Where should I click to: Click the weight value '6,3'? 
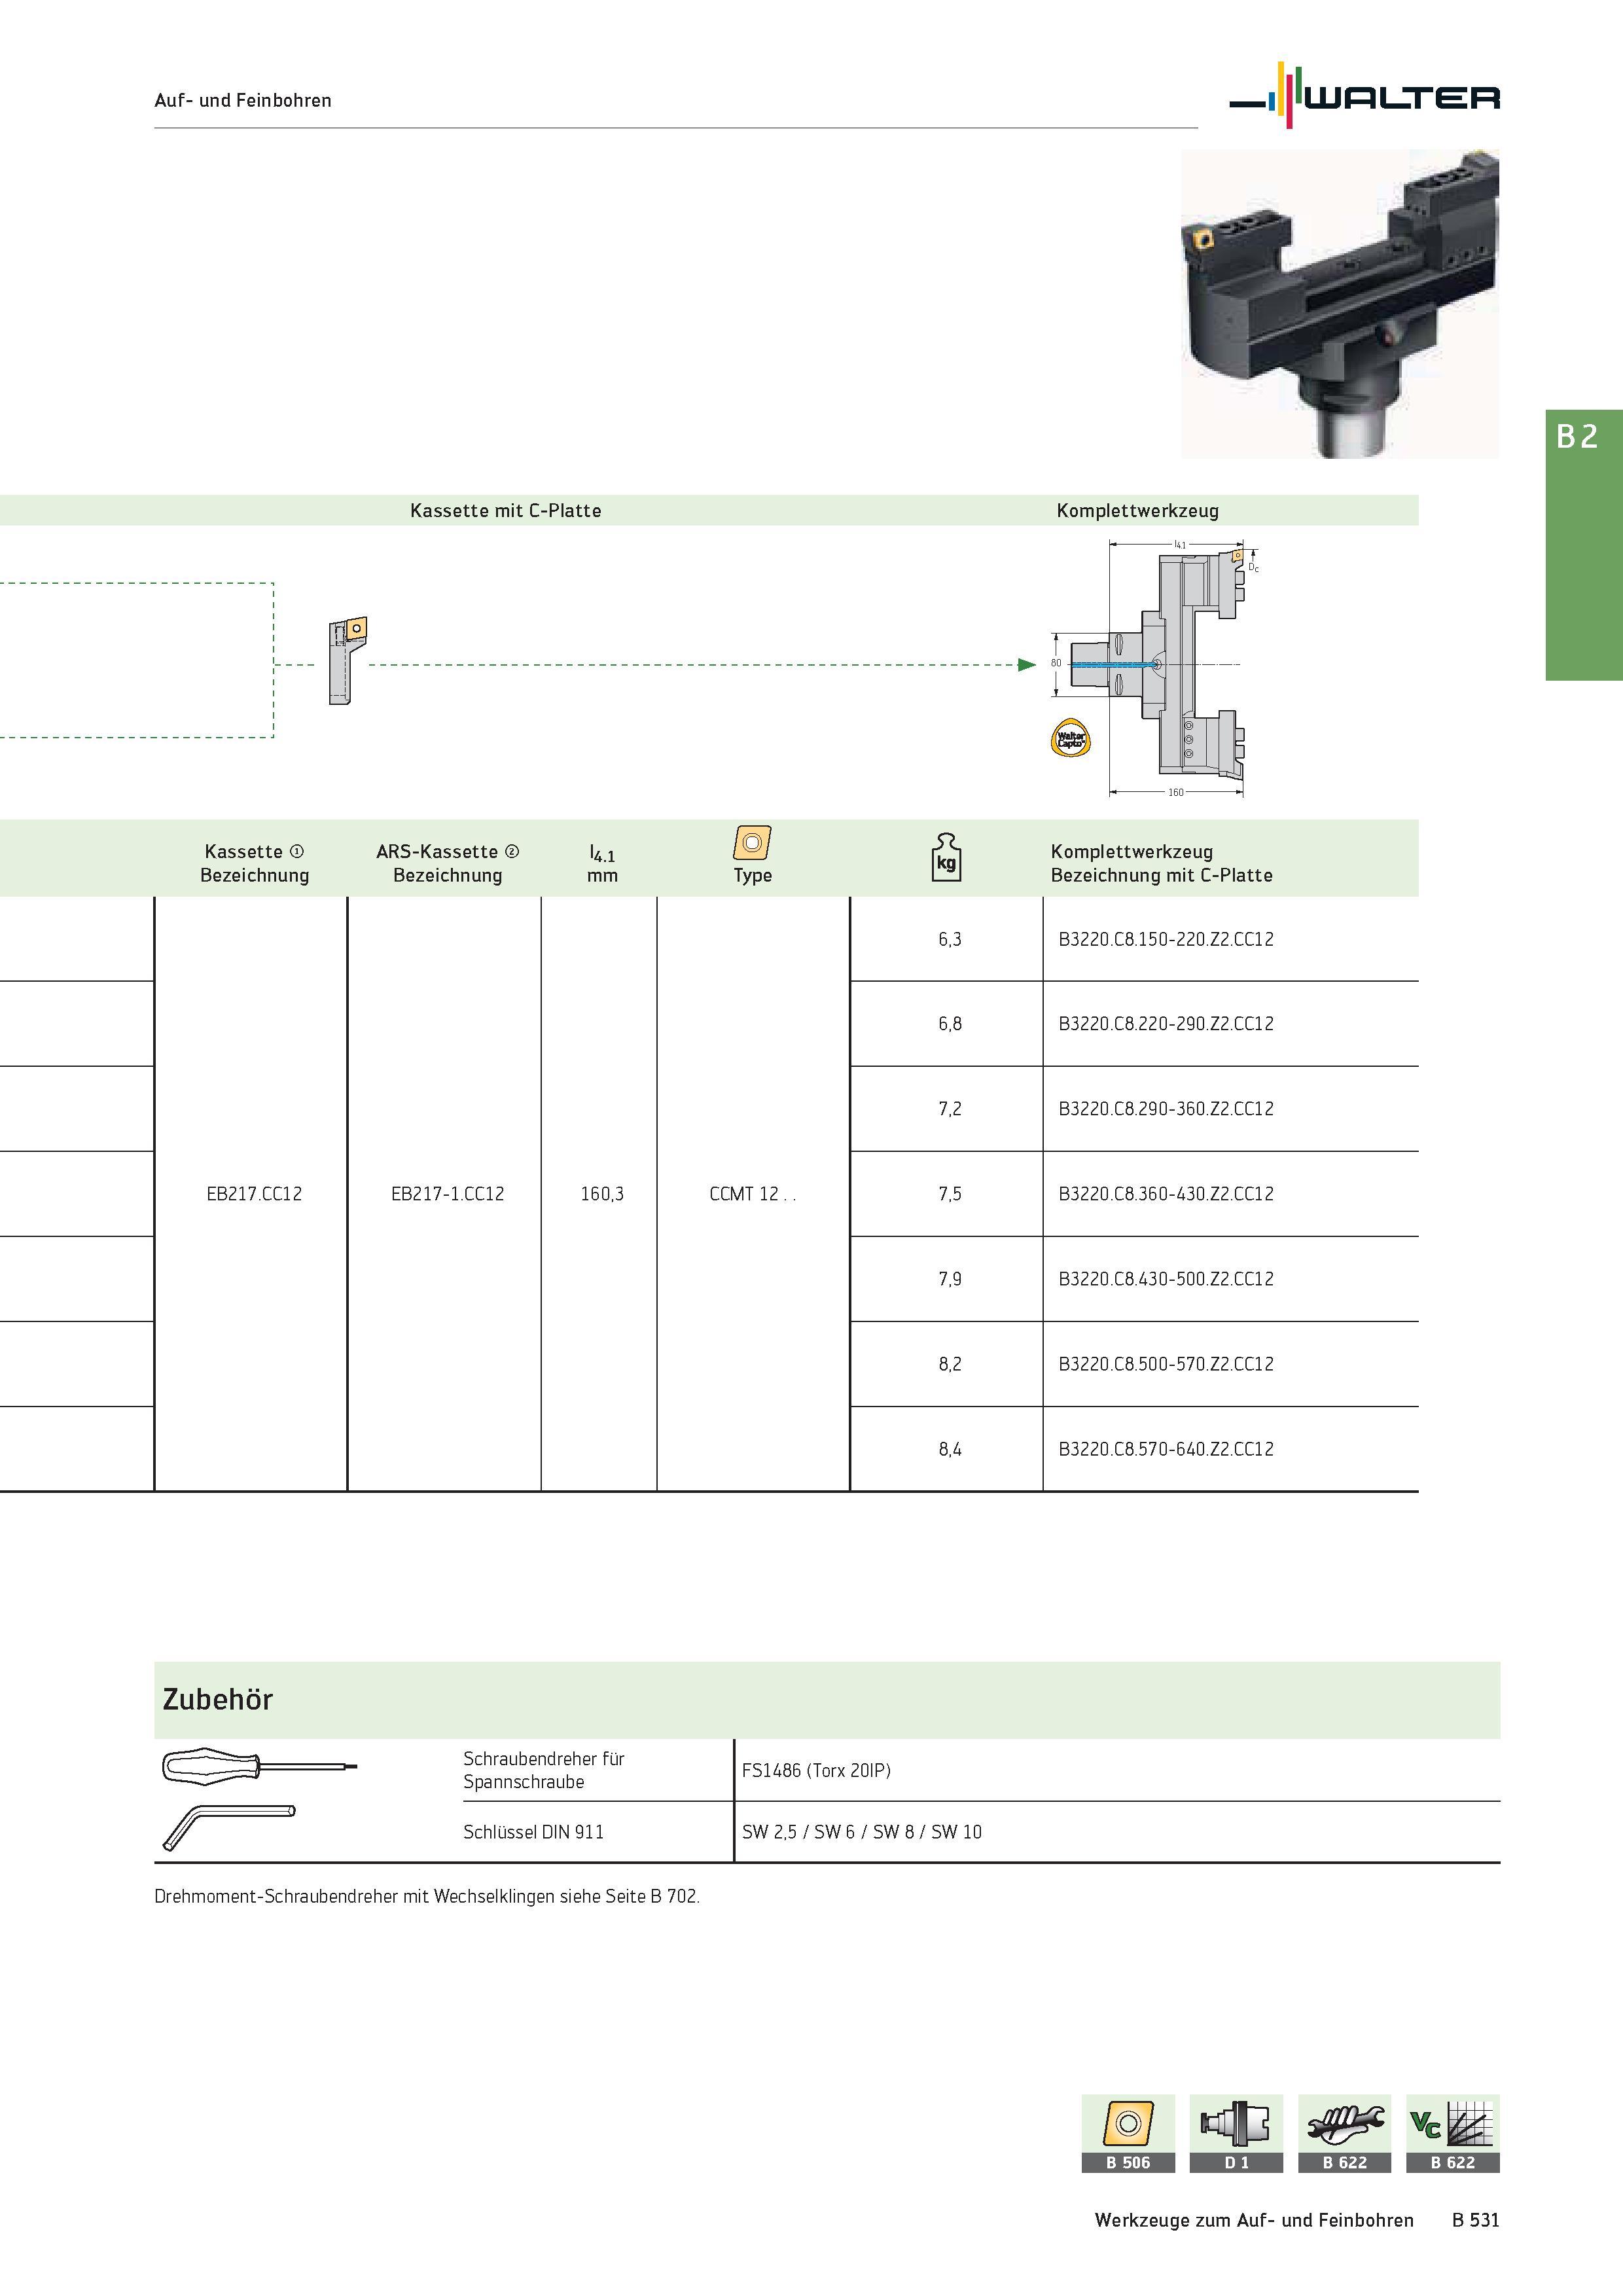tap(950, 939)
